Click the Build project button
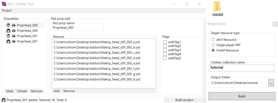This screenshot has height=103, width=278. (x=184, y=100)
